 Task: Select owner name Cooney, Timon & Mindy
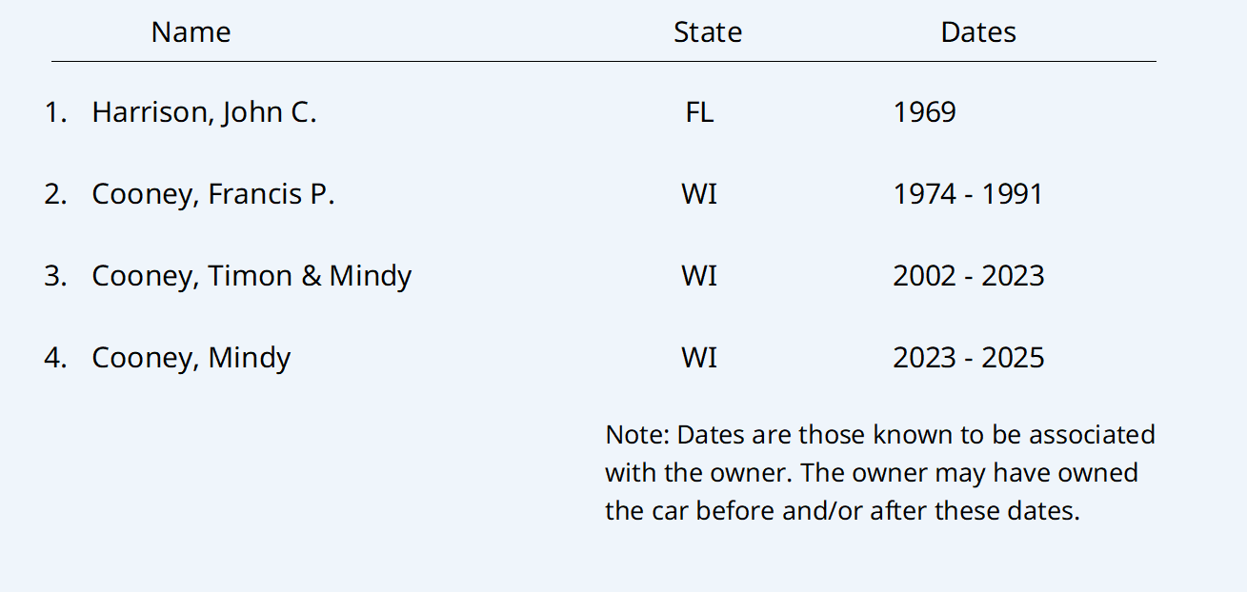251,276
